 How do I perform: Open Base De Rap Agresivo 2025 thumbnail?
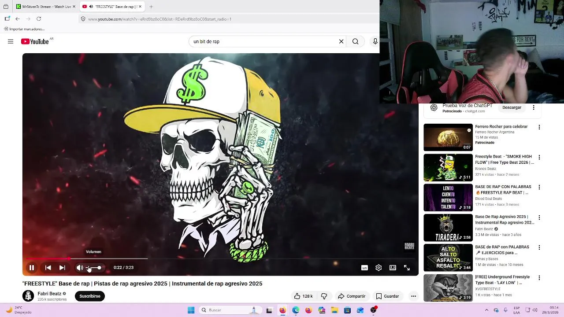pyautogui.click(x=448, y=228)
